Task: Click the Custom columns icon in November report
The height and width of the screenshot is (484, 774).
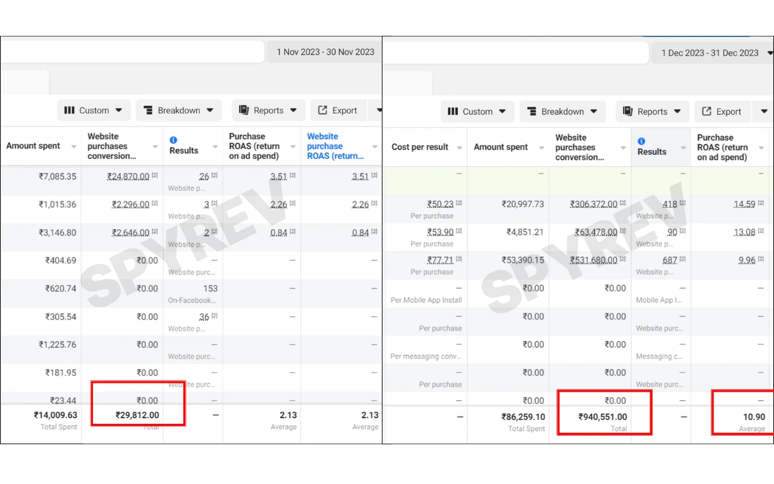Action: (70, 110)
